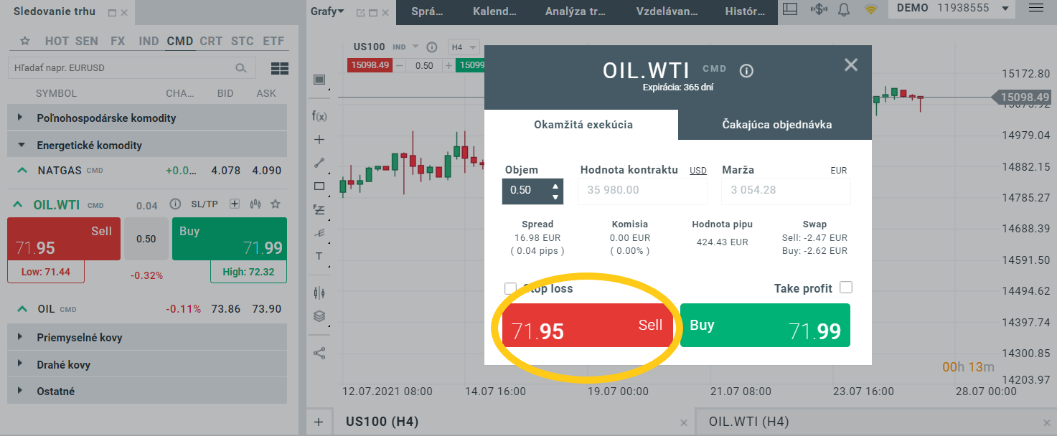Click the red Sell 71.95 button in dialog
Screen dimensions: 1057x436
(587, 326)
